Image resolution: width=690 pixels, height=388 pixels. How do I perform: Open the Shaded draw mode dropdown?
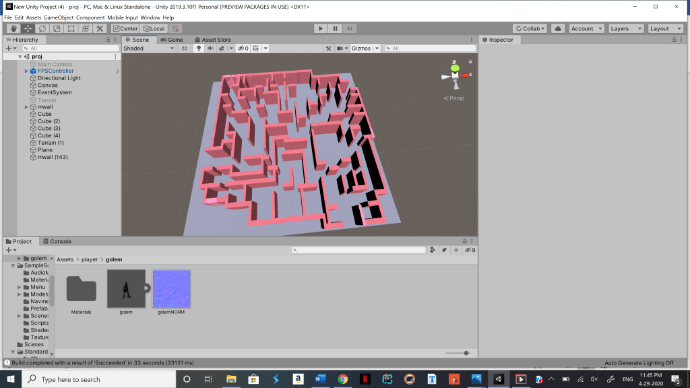click(148, 48)
